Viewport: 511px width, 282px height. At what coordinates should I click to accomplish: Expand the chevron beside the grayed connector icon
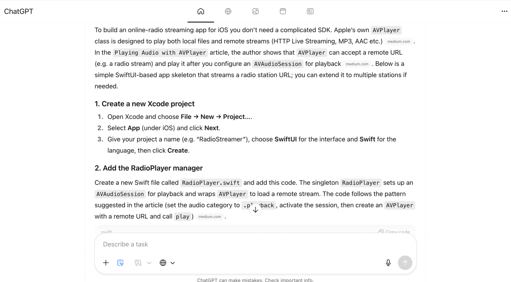(149, 263)
